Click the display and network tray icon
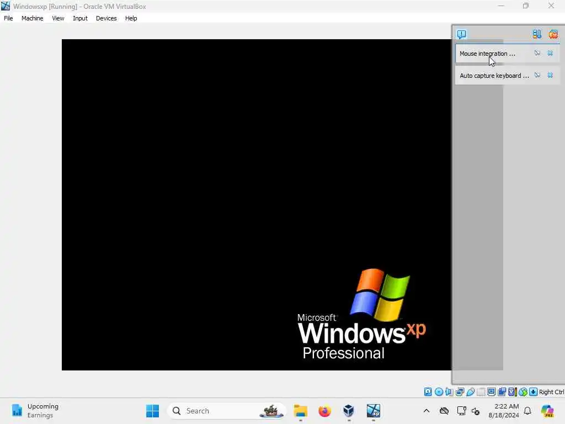This screenshot has width=565, height=424. click(461, 411)
